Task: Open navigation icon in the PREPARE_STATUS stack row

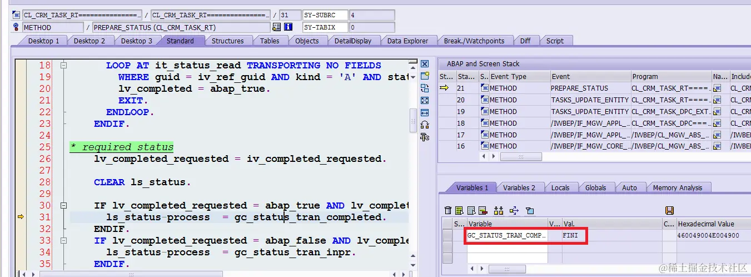Action: 717,88
